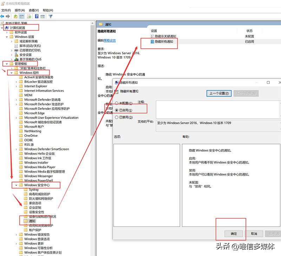This screenshot has width=281, height=256.
Task: Select Windows PowerShell in the tree
Action: click(39, 181)
